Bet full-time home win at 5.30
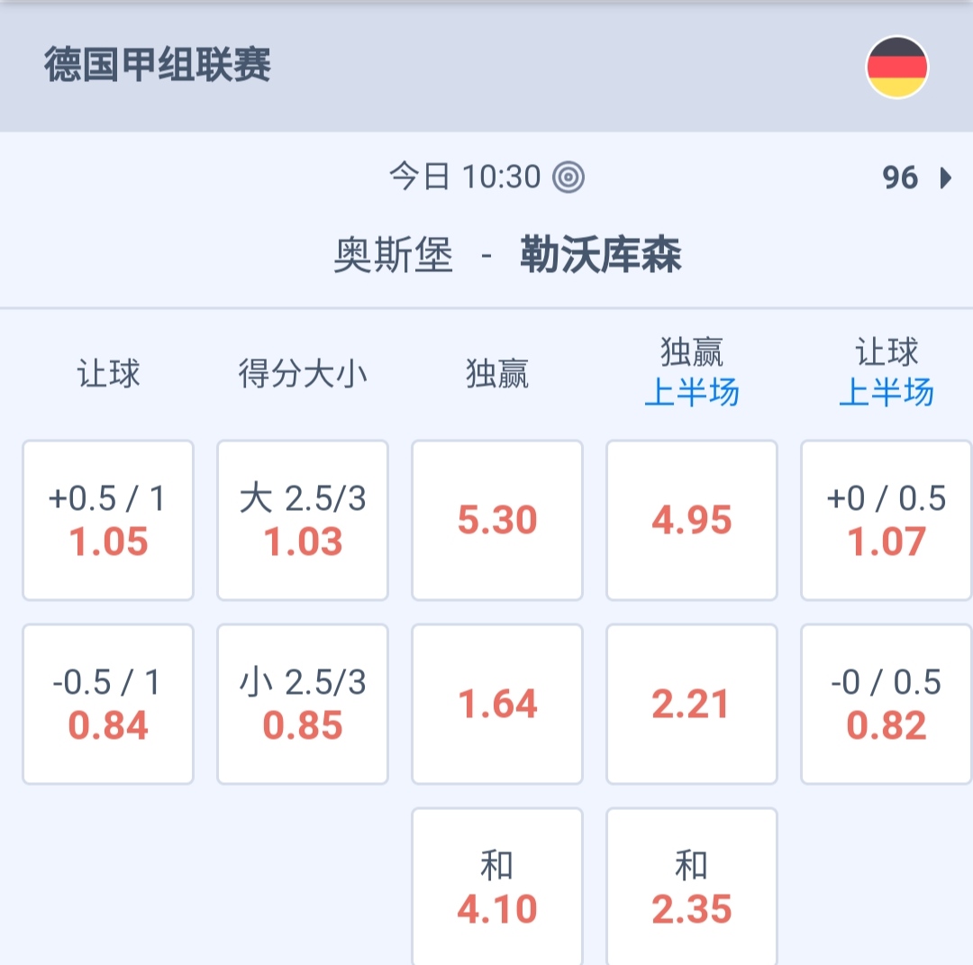973x965 pixels. pos(497,520)
